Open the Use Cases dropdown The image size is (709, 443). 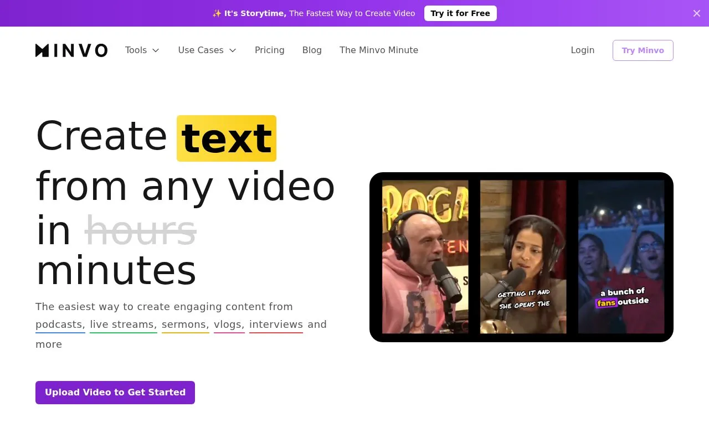click(207, 50)
